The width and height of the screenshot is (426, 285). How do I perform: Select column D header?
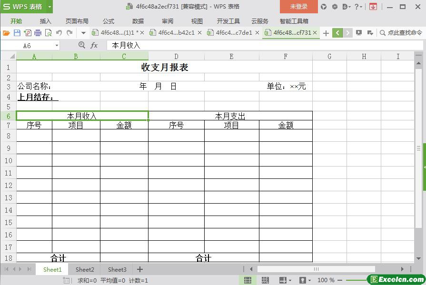pyautogui.click(x=176, y=56)
